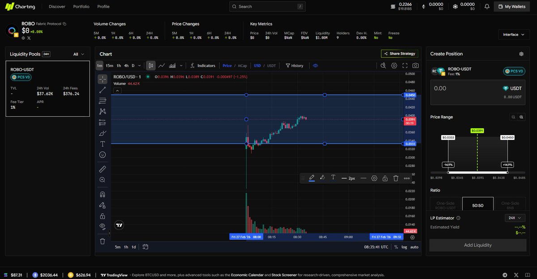Open trade History filter
The height and width of the screenshot is (279, 537).
click(x=294, y=66)
